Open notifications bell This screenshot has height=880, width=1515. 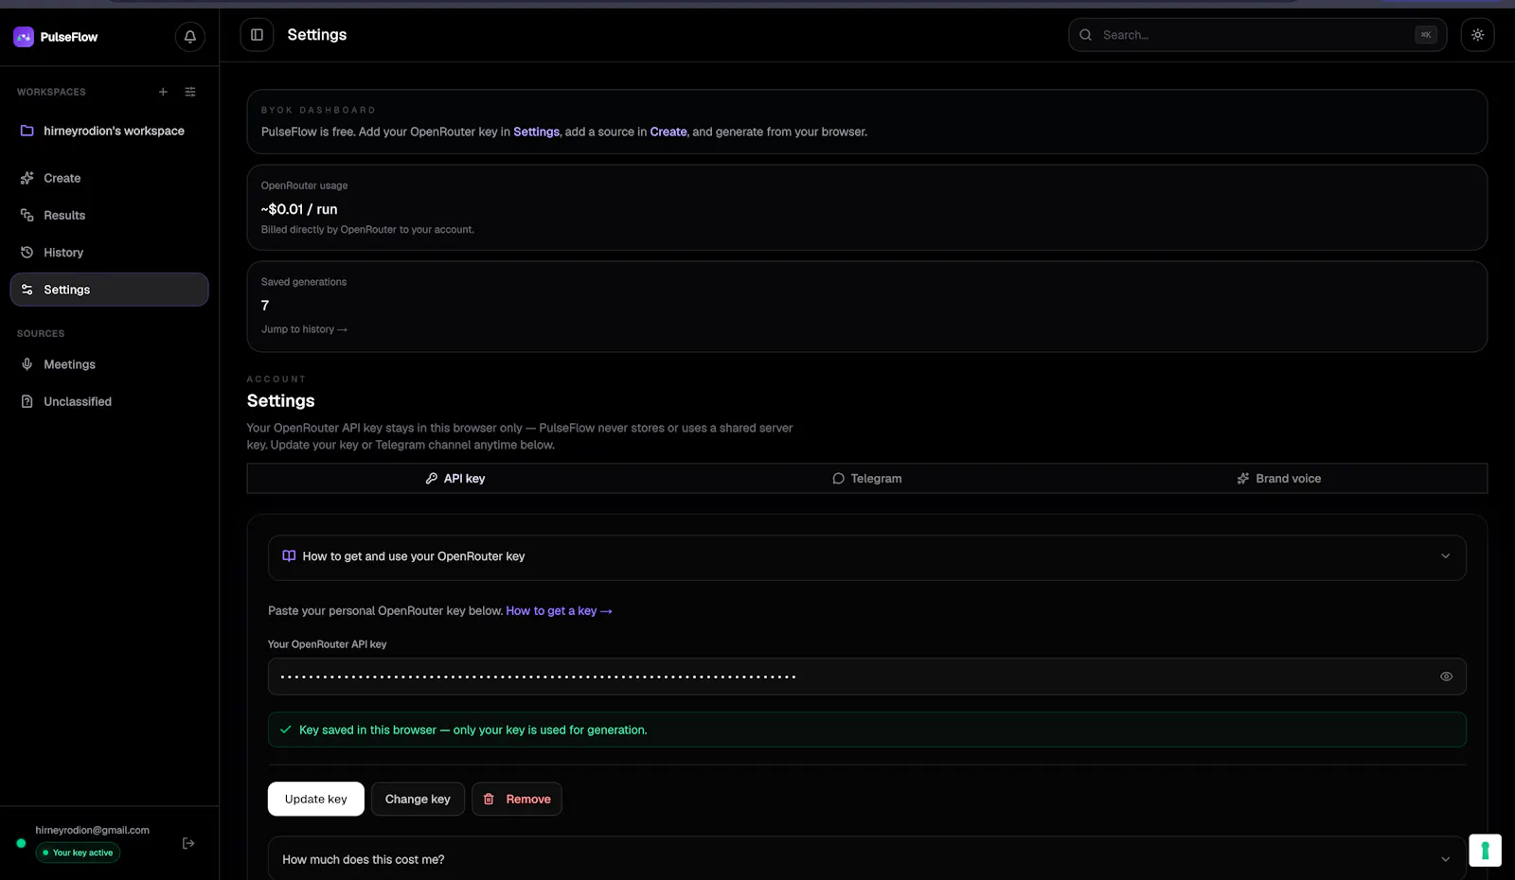[x=190, y=37]
